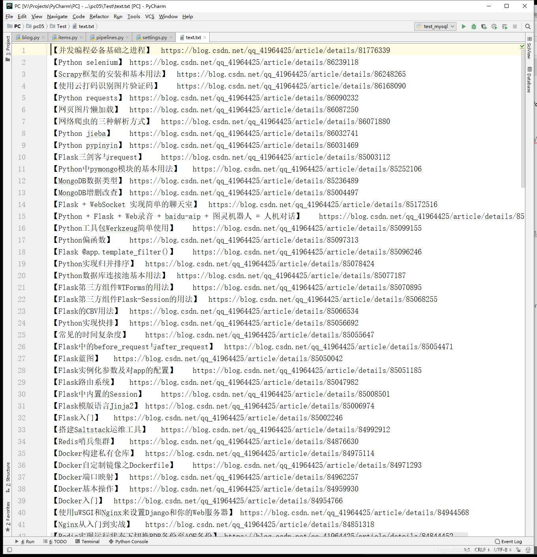Viewport: 537px width, 557px height.
Task: Click the pc05 folder breadcrumb
Action: point(35,26)
